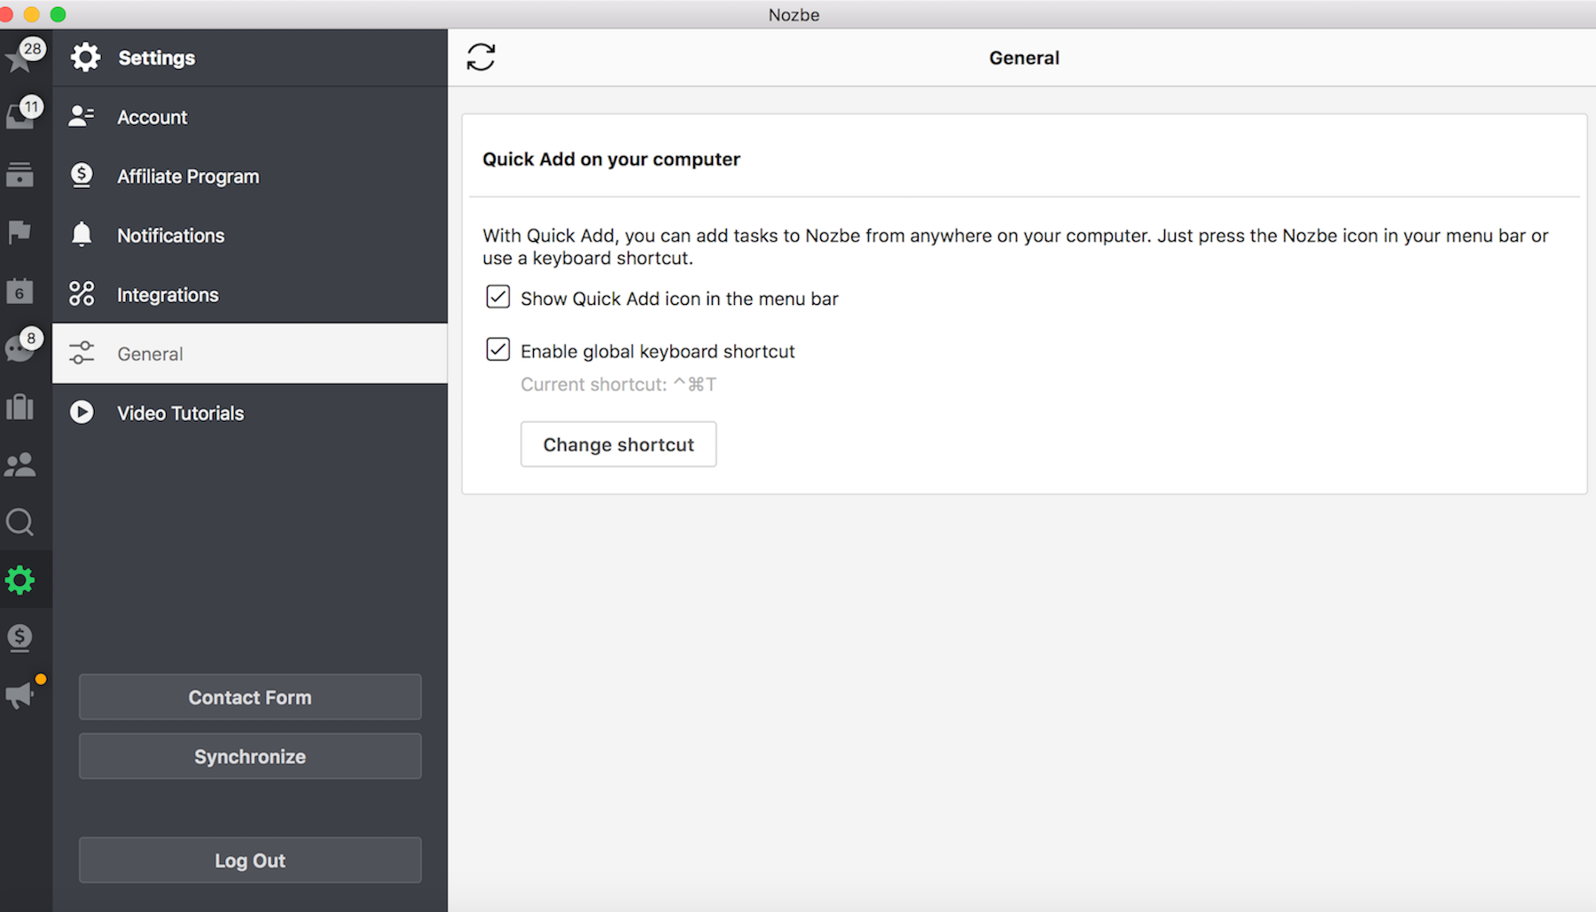Click the Notifications bell icon

point(82,235)
